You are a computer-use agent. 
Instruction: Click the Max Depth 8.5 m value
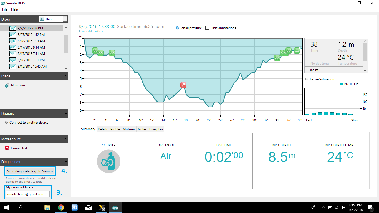(282, 157)
